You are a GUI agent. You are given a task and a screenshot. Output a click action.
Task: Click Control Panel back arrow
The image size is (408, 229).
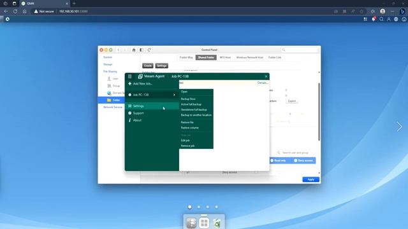pos(119,50)
